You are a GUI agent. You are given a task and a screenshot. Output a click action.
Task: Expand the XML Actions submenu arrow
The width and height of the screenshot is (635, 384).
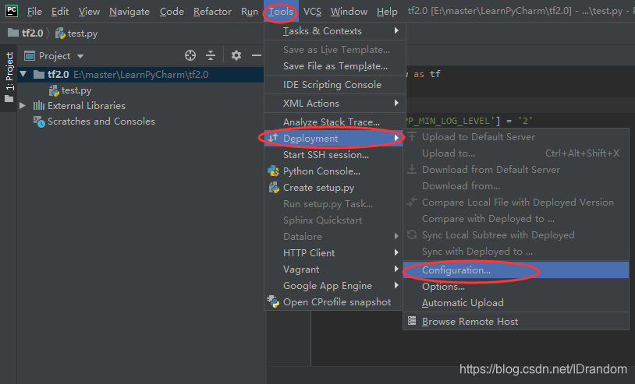point(396,103)
